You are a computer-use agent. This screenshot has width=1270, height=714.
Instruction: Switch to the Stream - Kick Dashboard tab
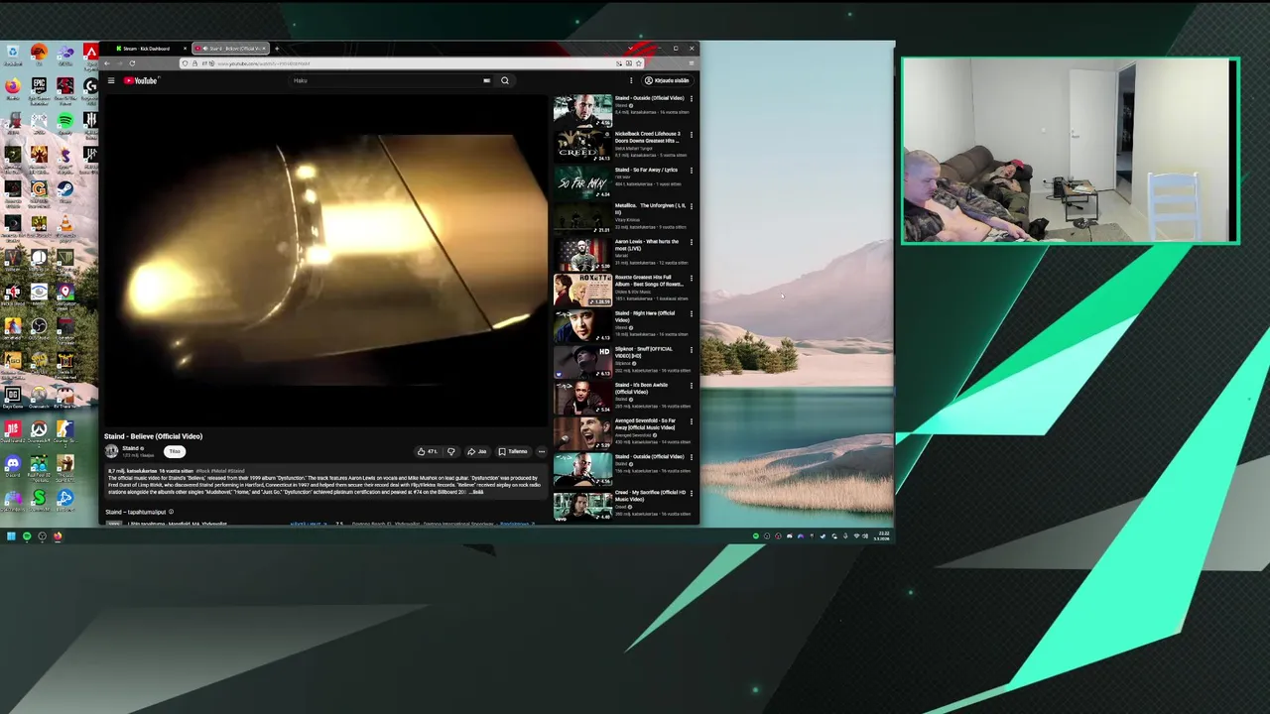point(147,48)
